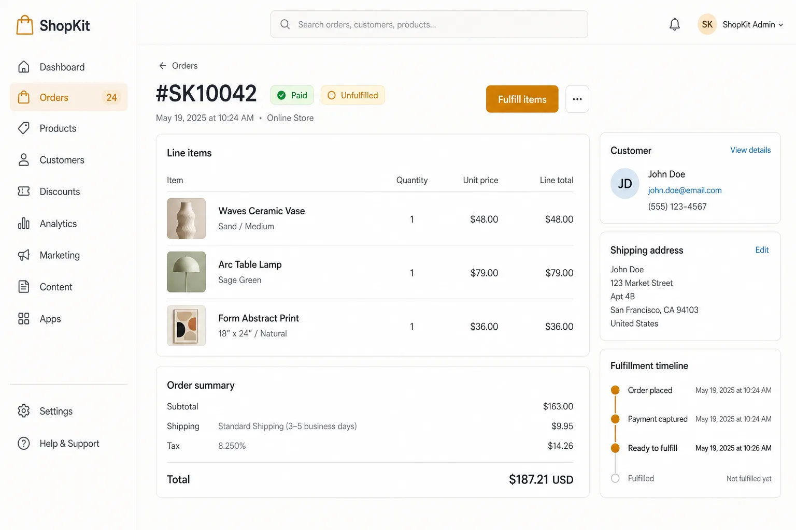796x530 pixels.
Task: Open Discounts in the sidebar
Action: (x=68, y=192)
